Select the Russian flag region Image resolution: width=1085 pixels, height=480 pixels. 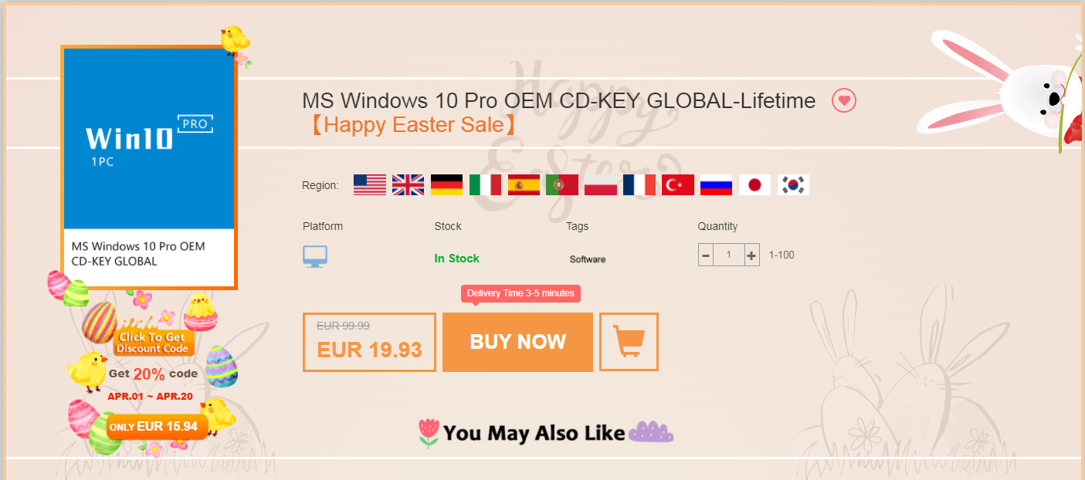(x=716, y=184)
